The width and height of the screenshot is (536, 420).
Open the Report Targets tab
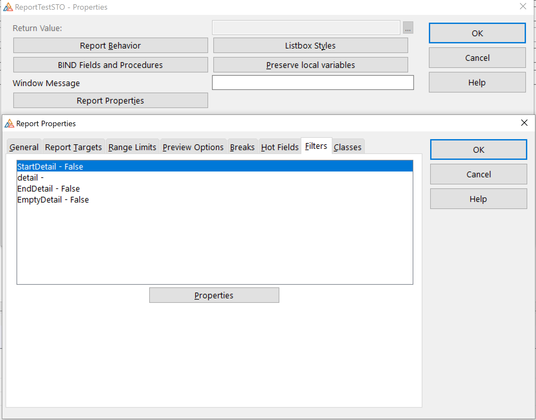(73, 147)
